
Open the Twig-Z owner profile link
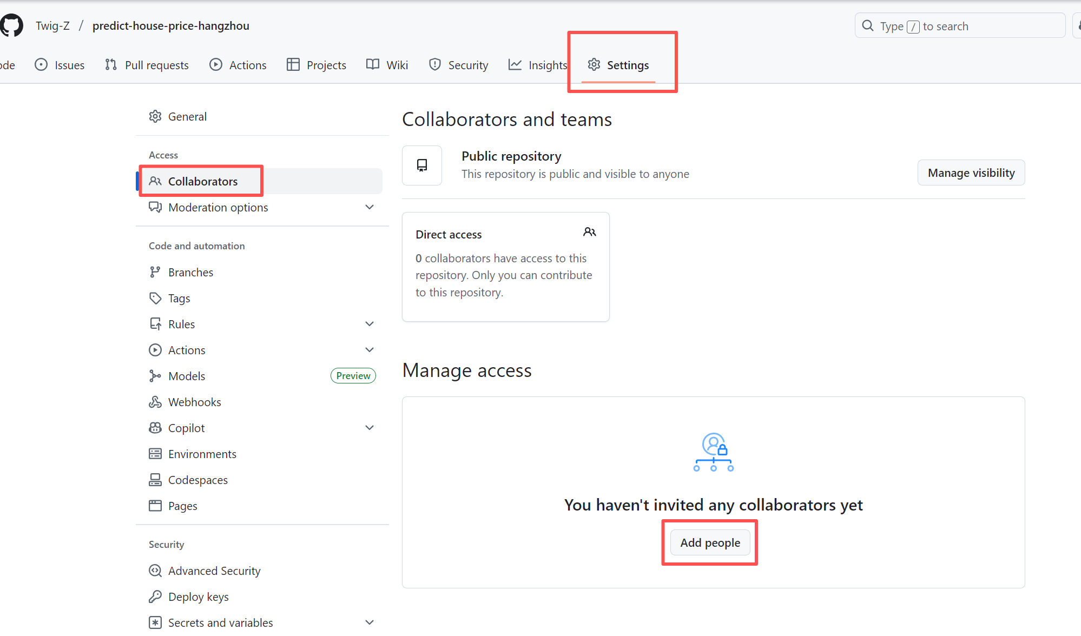[52, 25]
